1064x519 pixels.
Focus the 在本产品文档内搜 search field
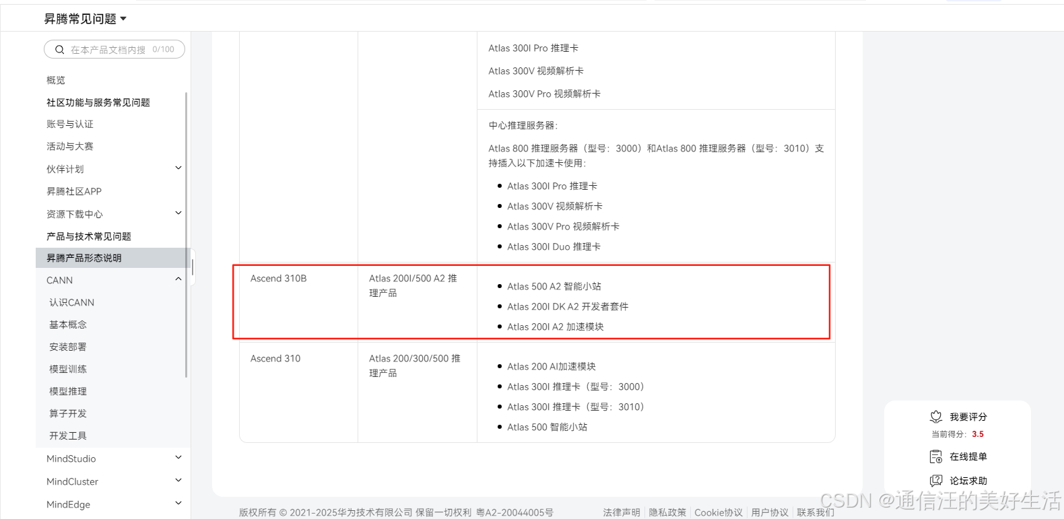click(x=114, y=50)
